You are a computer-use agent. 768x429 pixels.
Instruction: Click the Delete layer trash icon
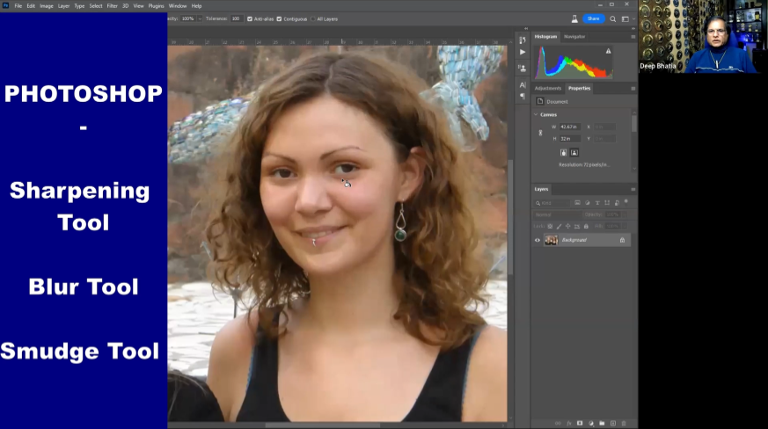coord(622,423)
